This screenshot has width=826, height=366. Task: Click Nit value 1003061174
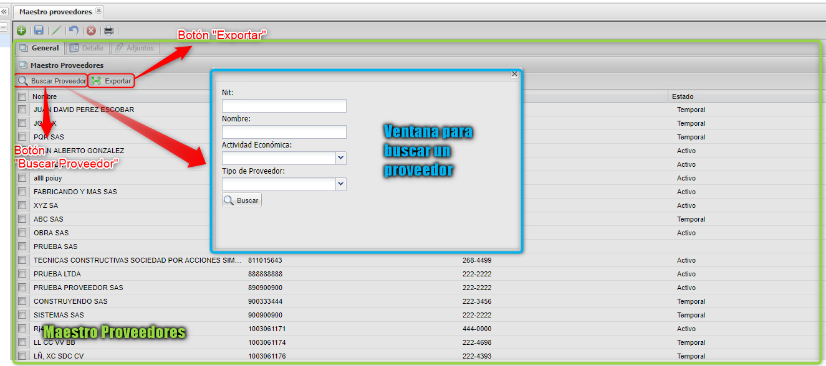coord(267,342)
